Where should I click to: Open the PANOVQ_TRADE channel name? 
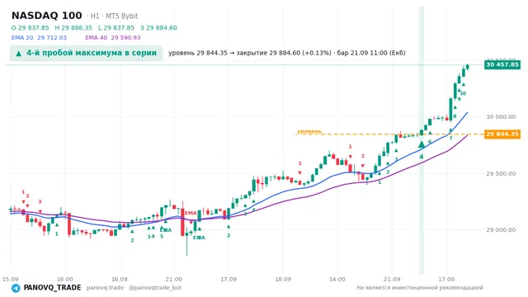tap(52, 288)
